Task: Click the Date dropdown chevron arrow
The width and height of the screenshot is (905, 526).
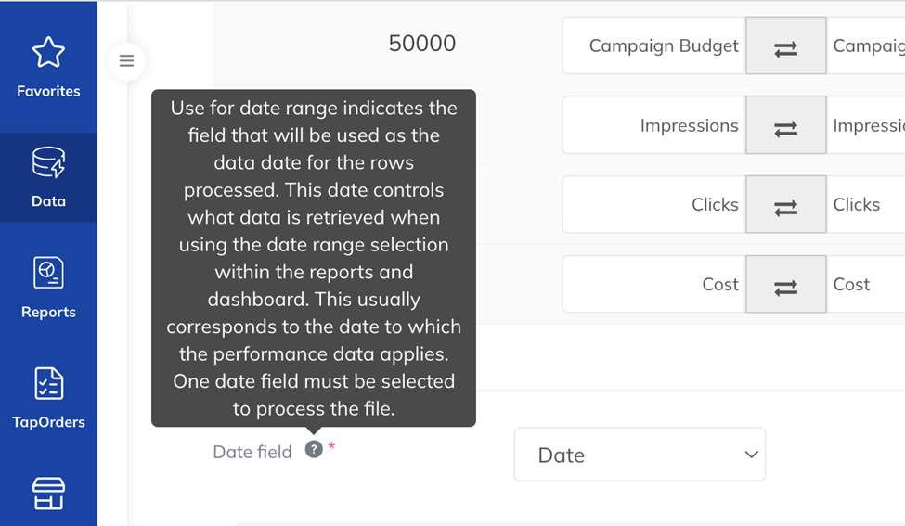Action: click(751, 455)
